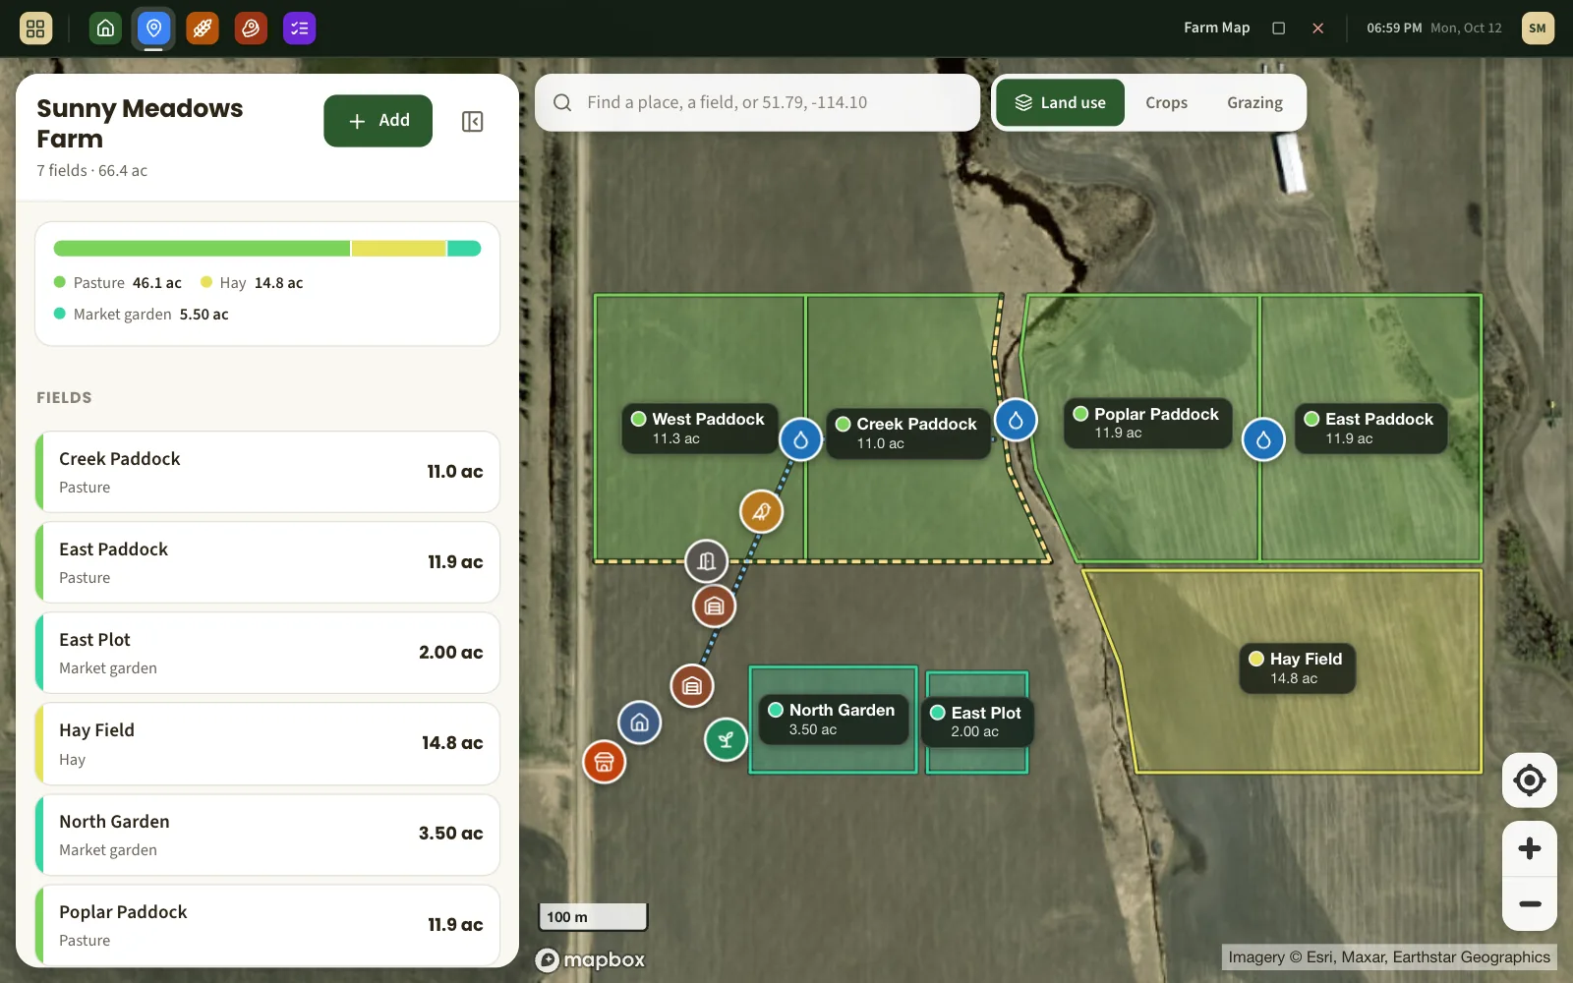The height and width of the screenshot is (983, 1573).
Task: Select the green seedling marker
Action: pyautogui.click(x=726, y=739)
